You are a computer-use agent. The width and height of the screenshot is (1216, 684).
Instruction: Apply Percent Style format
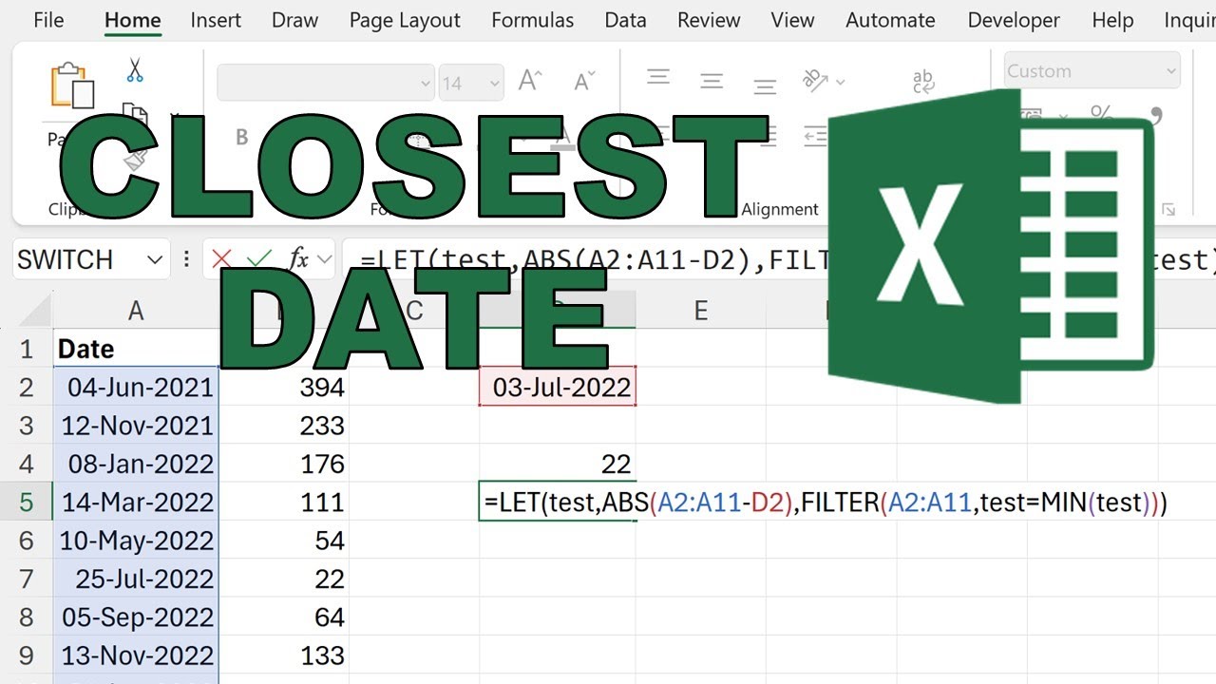click(1102, 114)
